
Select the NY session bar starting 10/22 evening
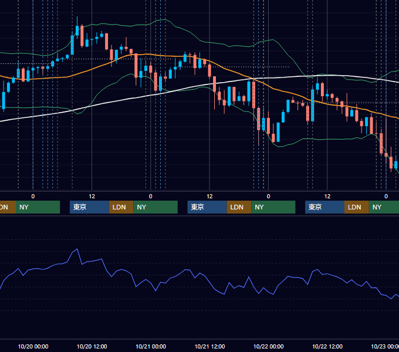(x=384, y=207)
